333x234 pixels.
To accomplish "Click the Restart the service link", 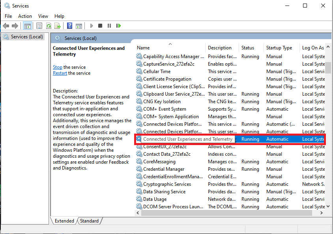I will tap(60, 73).
